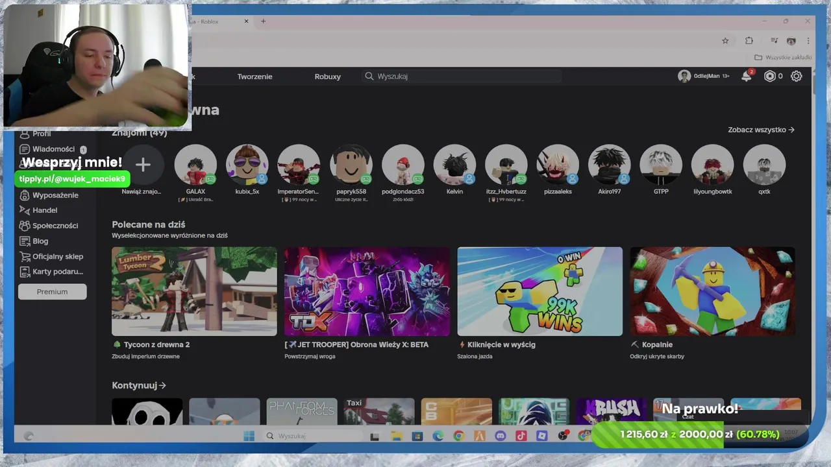831x467 pixels.
Task: Open friend GTPP avatar
Action: [661, 165]
